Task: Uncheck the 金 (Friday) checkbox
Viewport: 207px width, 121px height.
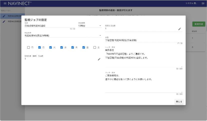Action: [x=84, y=47]
